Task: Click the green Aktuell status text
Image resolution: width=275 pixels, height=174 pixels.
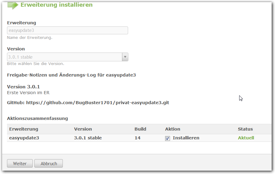Action: pos(246,138)
